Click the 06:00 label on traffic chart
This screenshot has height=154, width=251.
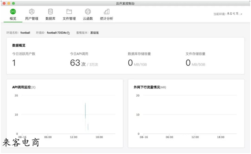(x=169, y=137)
